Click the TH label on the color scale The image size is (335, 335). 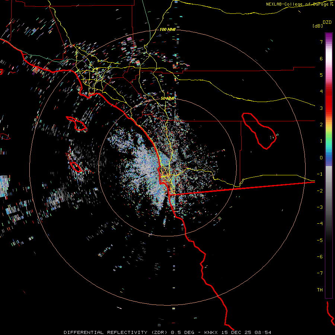coord(320,290)
